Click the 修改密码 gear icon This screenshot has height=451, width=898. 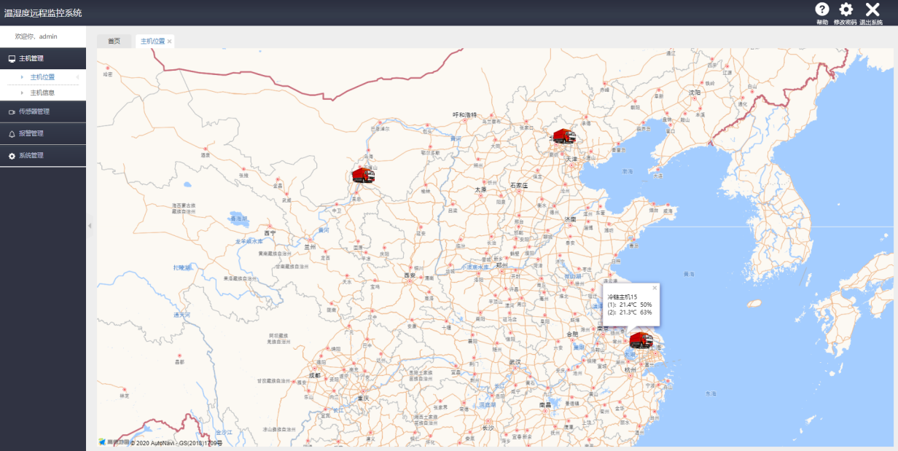point(846,9)
